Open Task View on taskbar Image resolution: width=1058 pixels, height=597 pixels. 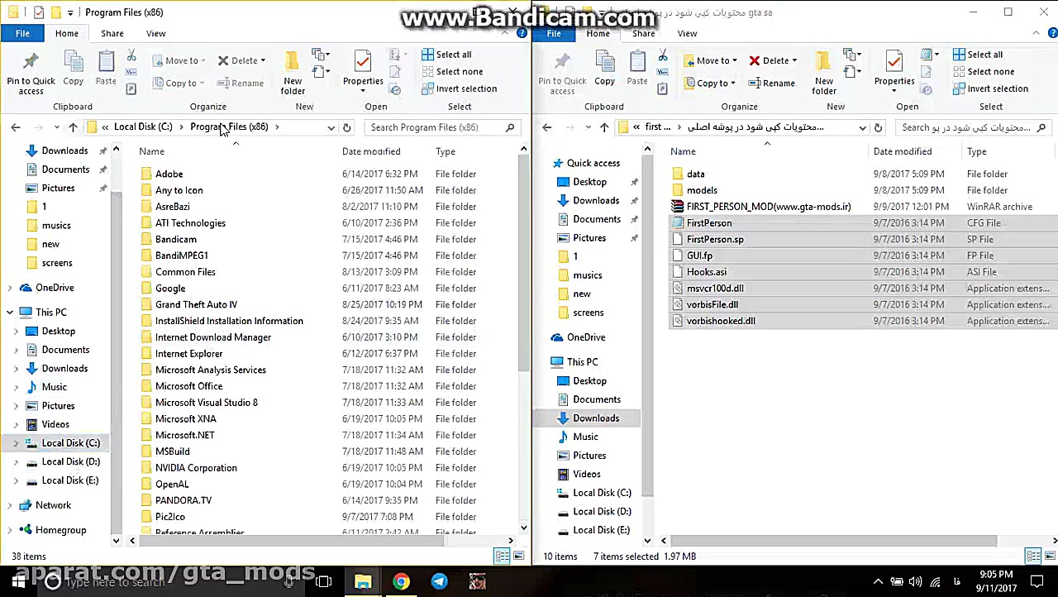point(323,582)
